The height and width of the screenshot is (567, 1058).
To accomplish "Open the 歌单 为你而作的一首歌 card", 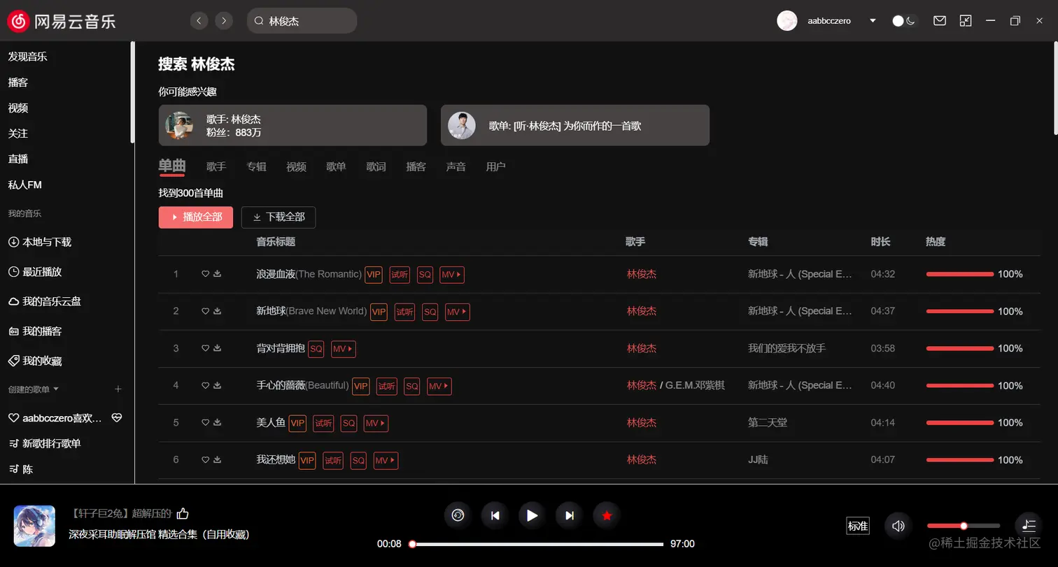I will [x=575, y=125].
